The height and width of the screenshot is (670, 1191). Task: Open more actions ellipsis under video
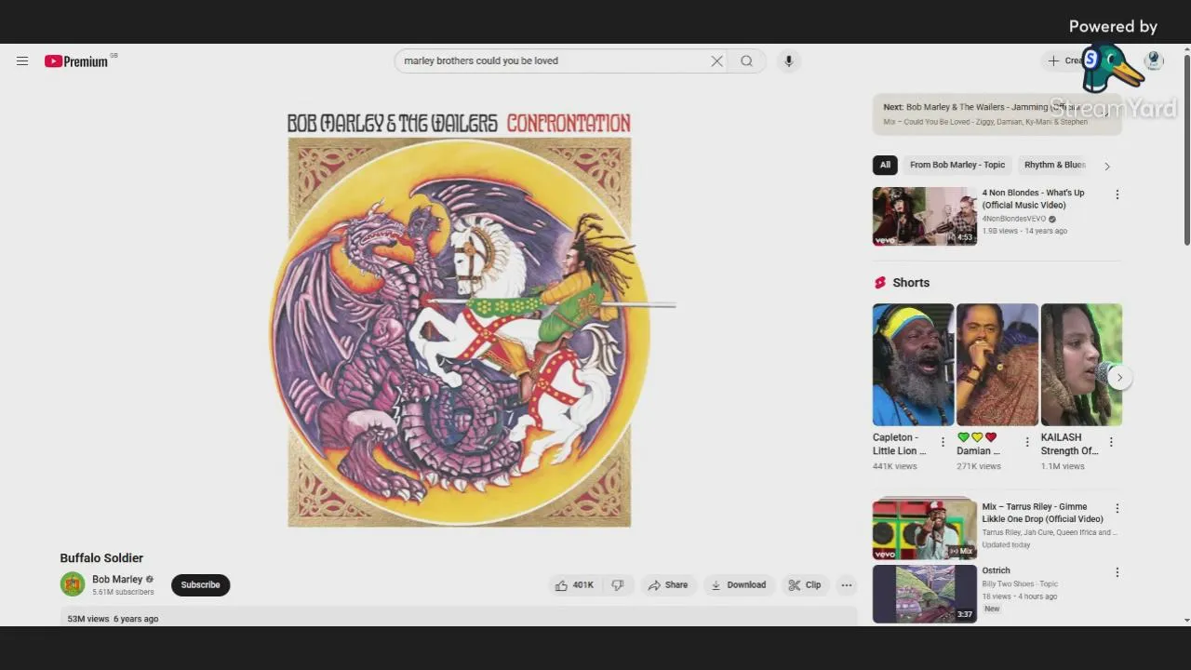click(x=846, y=585)
